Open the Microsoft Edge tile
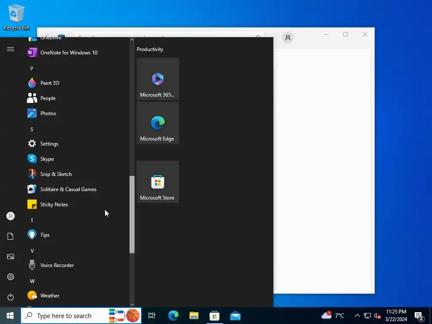This screenshot has height=324, width=432. coord(158,123)
